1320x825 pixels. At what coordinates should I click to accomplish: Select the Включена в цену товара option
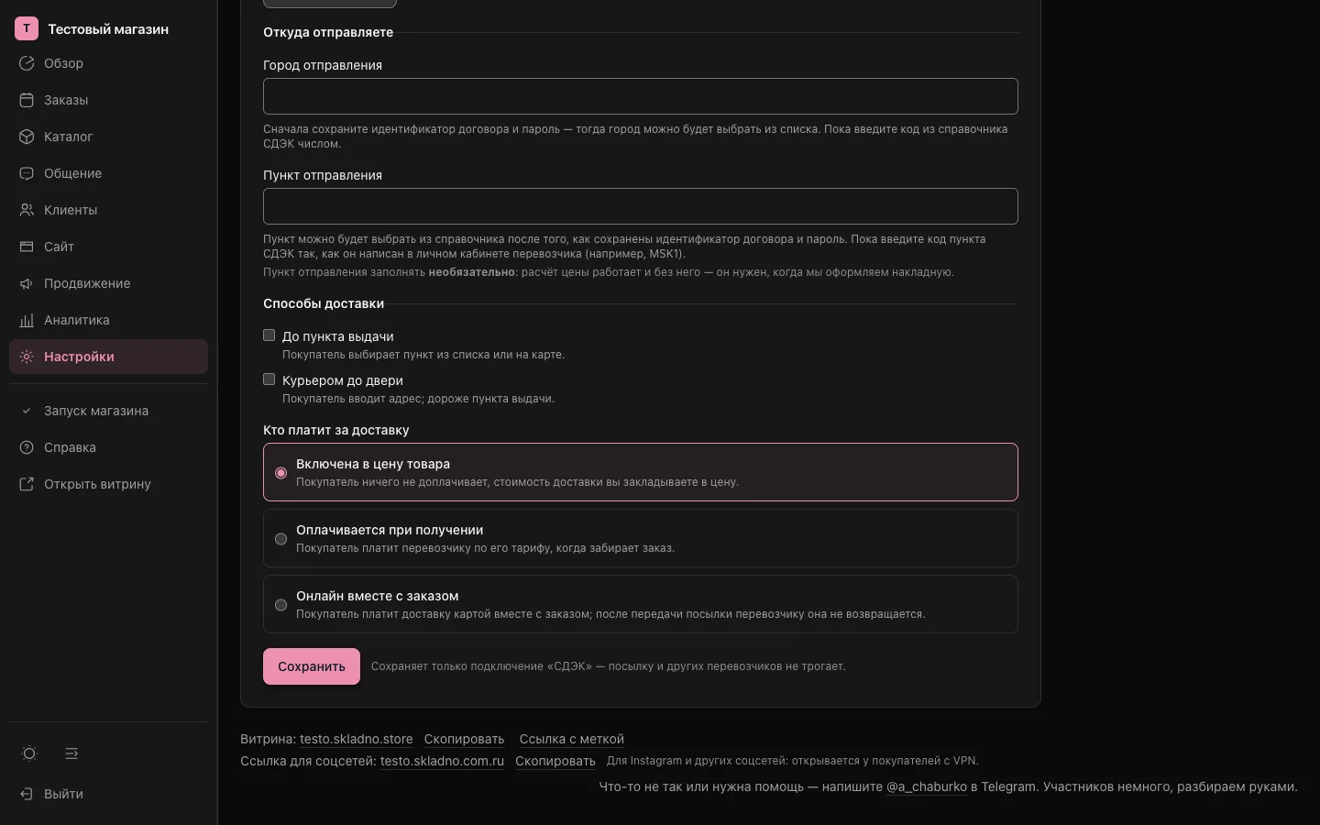pyautogui.click(x=641, y=472)
